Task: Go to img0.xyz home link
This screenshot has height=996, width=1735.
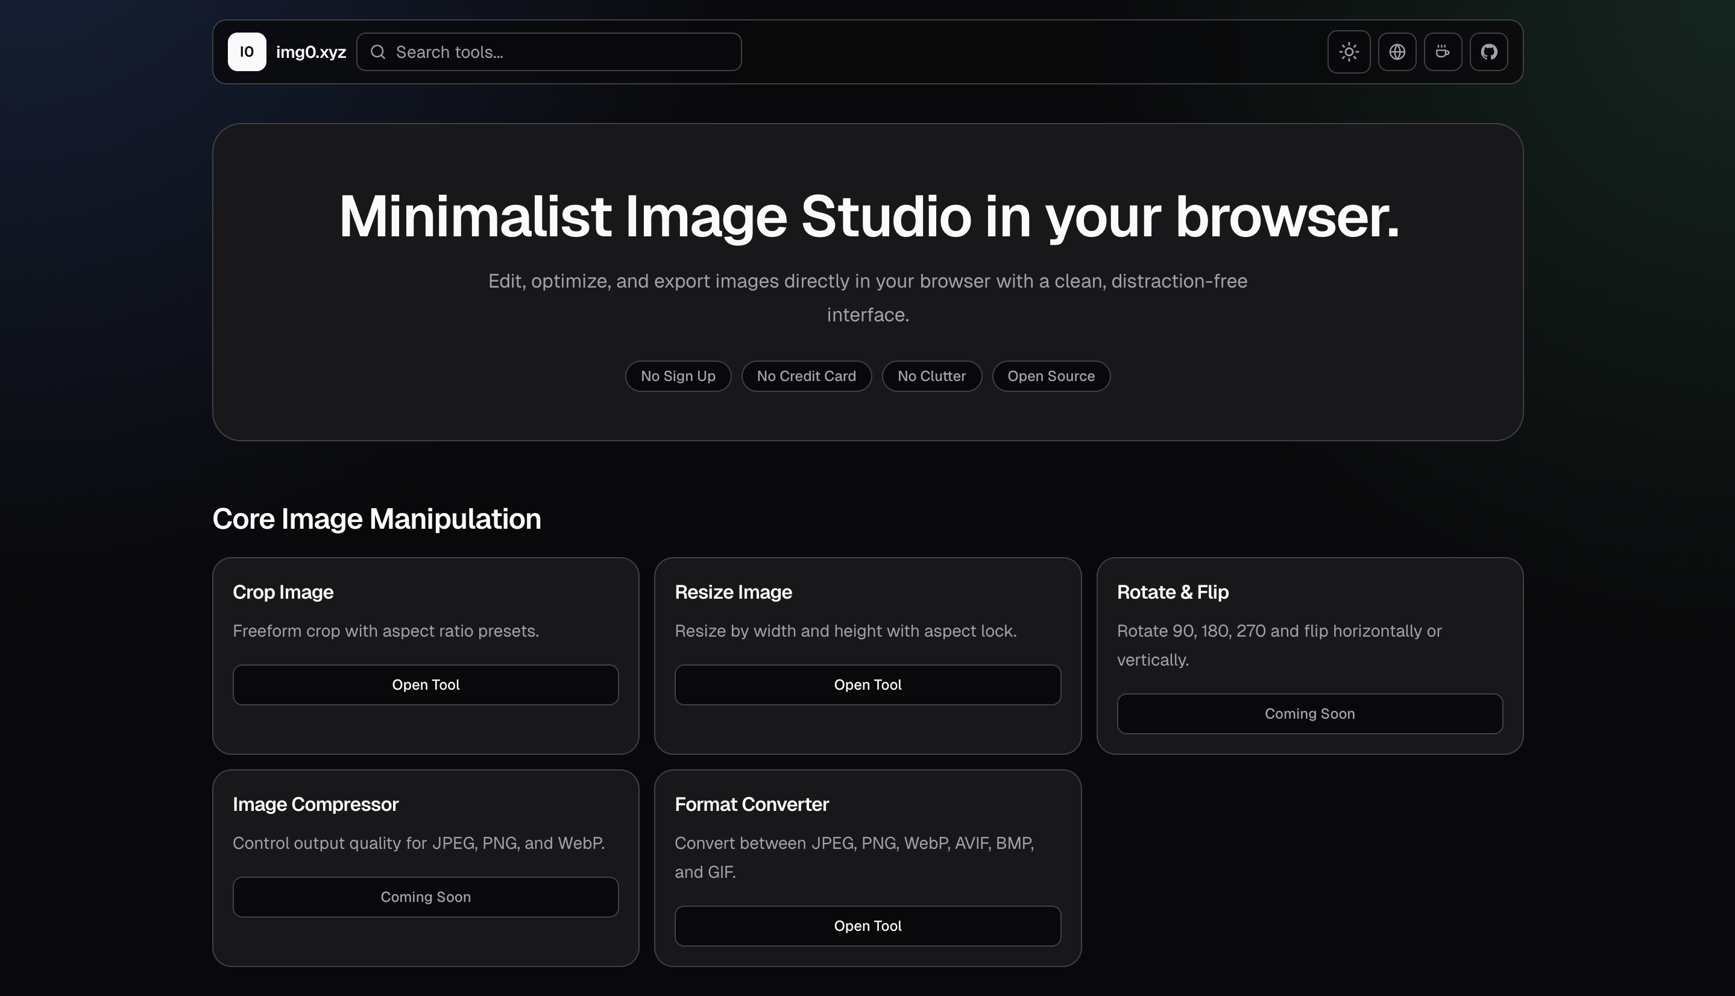Action: [x=310, y=52]
